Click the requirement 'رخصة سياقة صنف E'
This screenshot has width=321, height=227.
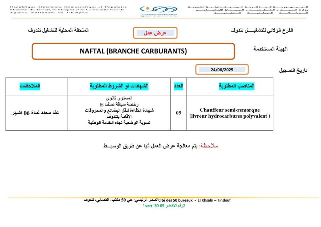(119, 104)
